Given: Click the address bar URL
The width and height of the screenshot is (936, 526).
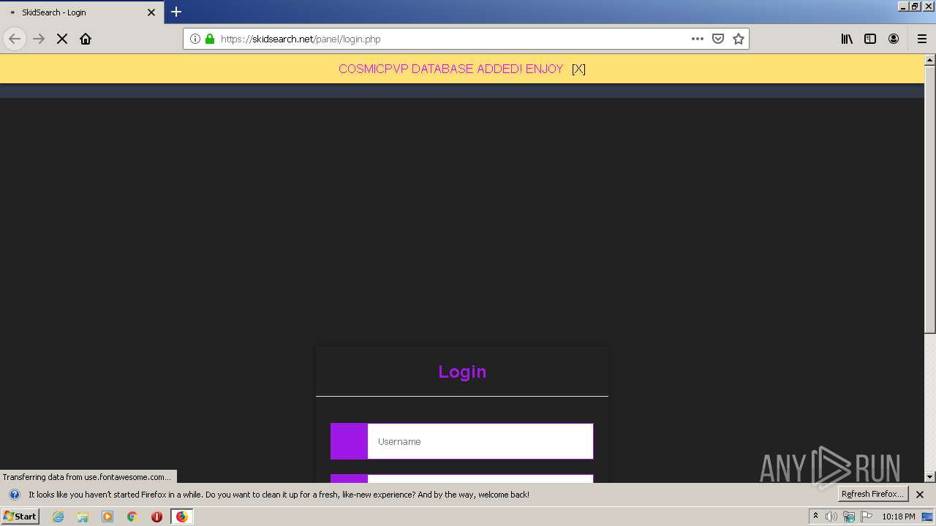Looking at the screenshot, I should pyautogui.click(x=301, y=39).
